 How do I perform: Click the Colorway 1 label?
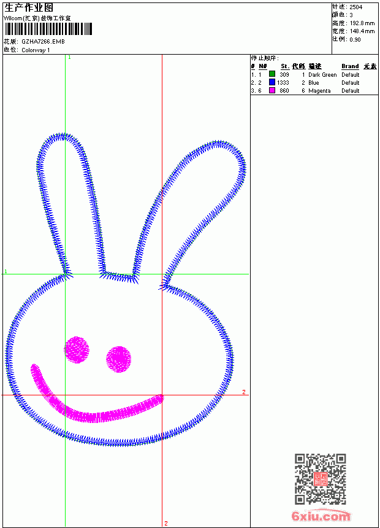pos(36,50)
